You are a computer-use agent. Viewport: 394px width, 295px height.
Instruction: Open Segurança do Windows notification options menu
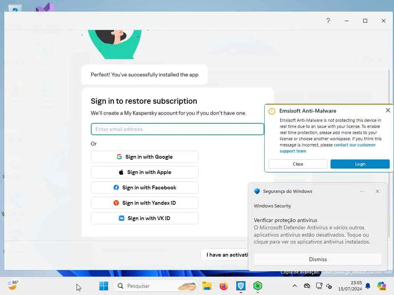click(x=362, y=191)
